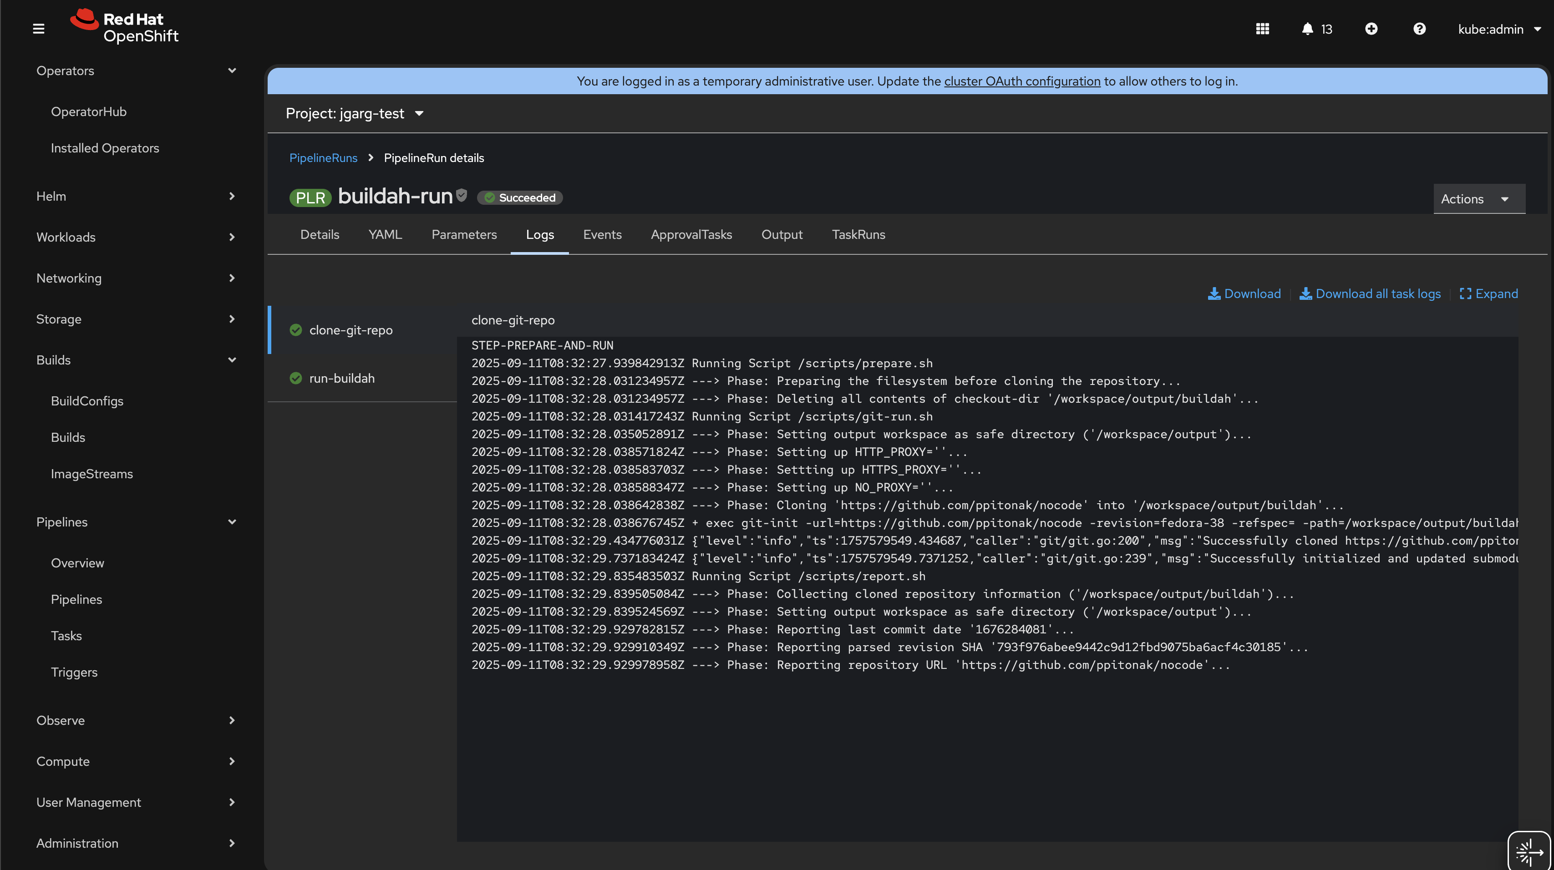Open the notifications bell
1554x870 pixels.
tap(1307, 29)
